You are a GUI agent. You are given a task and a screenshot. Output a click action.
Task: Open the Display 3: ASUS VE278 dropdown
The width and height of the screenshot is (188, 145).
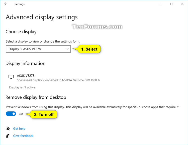pyautogui.click(x=38, y=49)
